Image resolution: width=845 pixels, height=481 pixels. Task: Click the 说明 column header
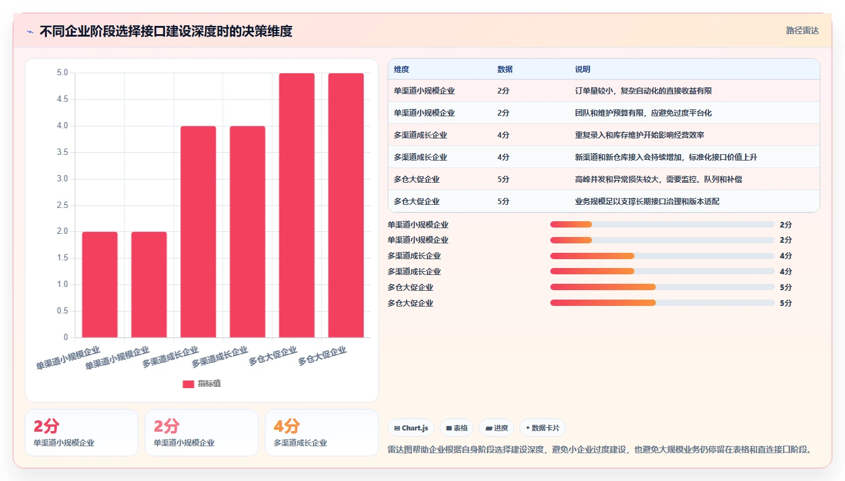pos(583,70)
